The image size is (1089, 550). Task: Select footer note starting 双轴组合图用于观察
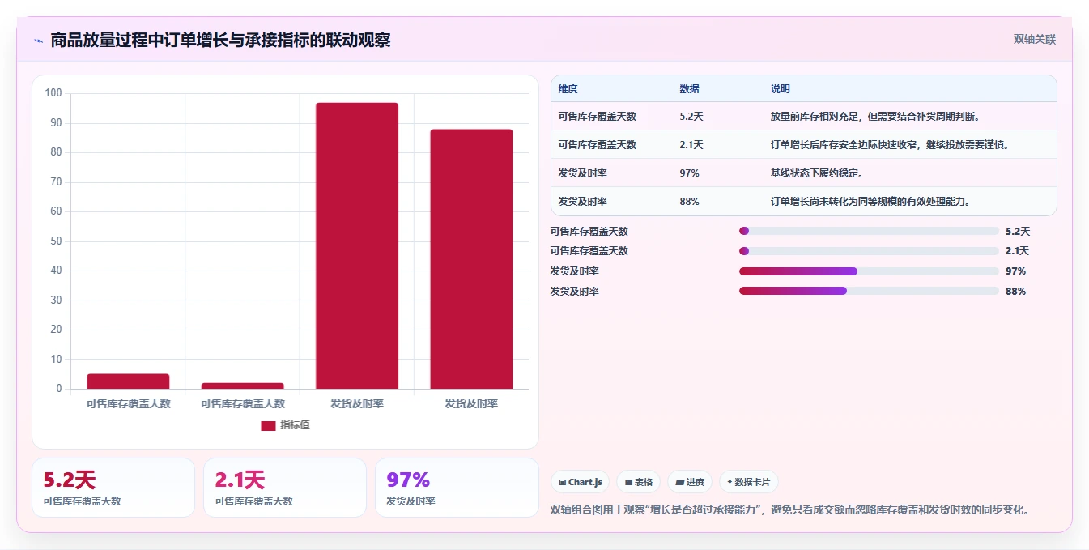790,510
